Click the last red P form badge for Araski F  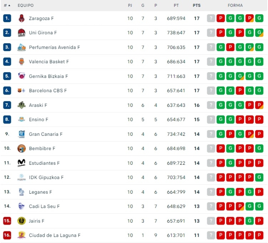(259, 105)
